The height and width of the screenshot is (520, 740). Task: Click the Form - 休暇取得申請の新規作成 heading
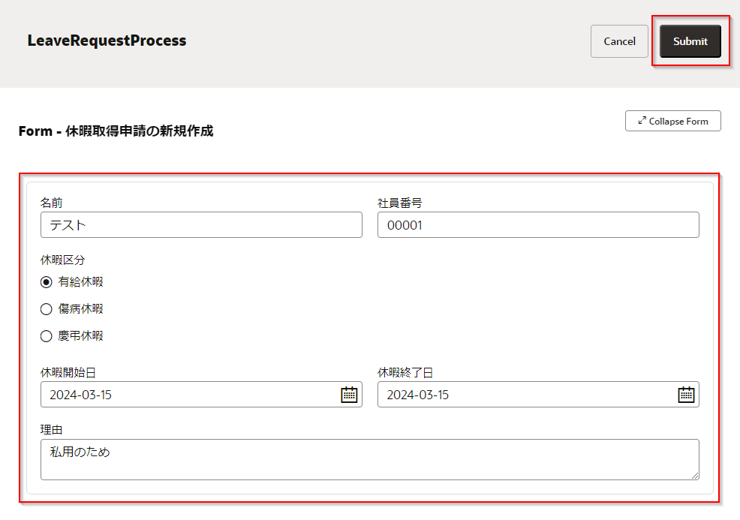(116, 131)
